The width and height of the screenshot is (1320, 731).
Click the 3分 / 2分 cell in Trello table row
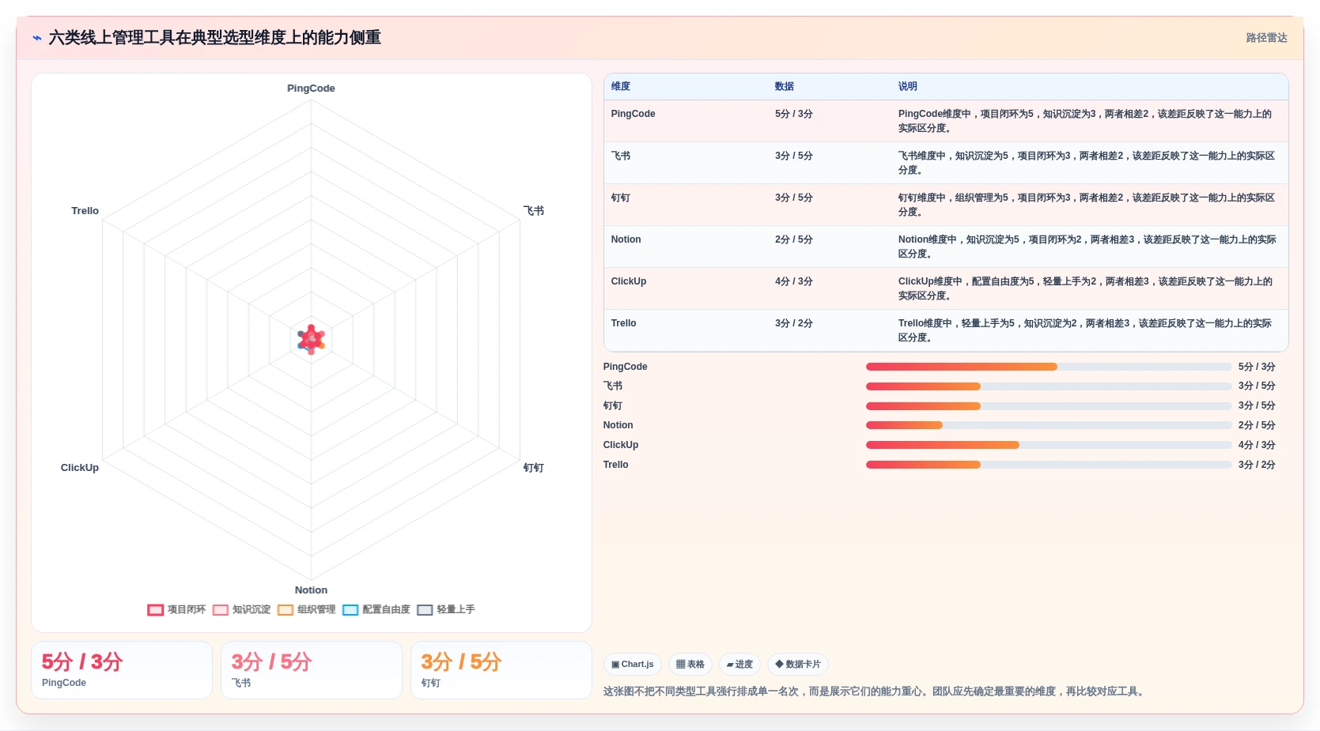click(x=794, y=323)
